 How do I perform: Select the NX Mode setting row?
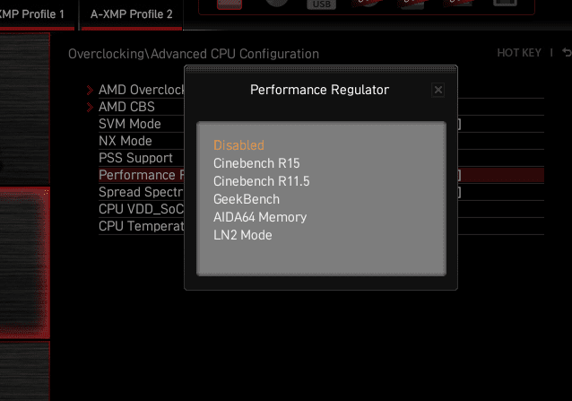click(126, 141)
